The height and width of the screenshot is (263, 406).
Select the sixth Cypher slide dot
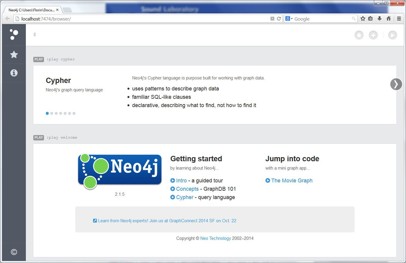click(x=70, y=113)
